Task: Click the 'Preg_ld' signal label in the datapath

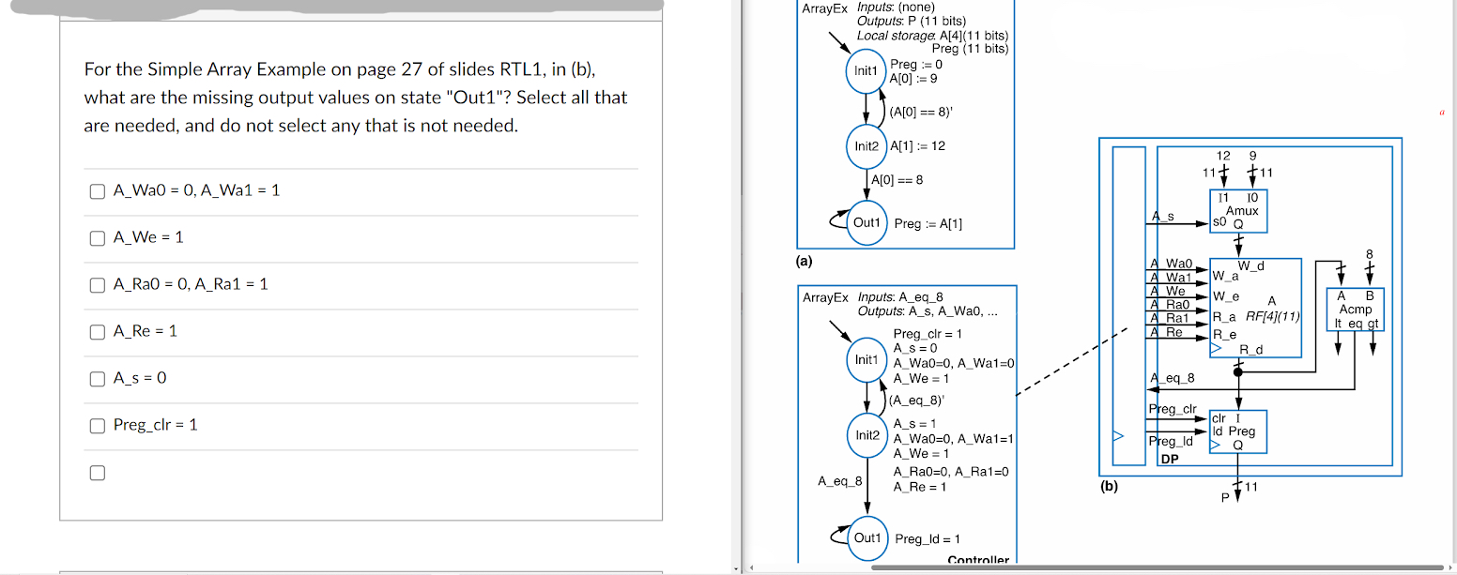Action: (1171, 441)
